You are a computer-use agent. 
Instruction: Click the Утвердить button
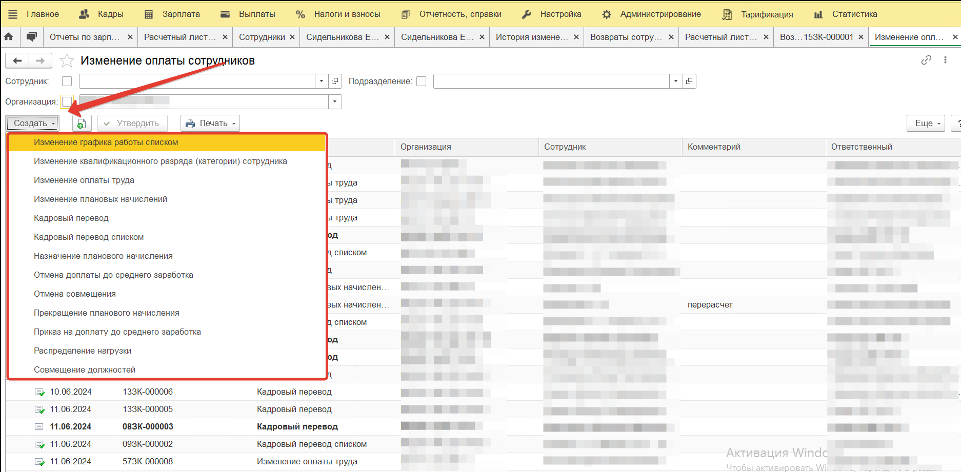click(x=132, y=124)
